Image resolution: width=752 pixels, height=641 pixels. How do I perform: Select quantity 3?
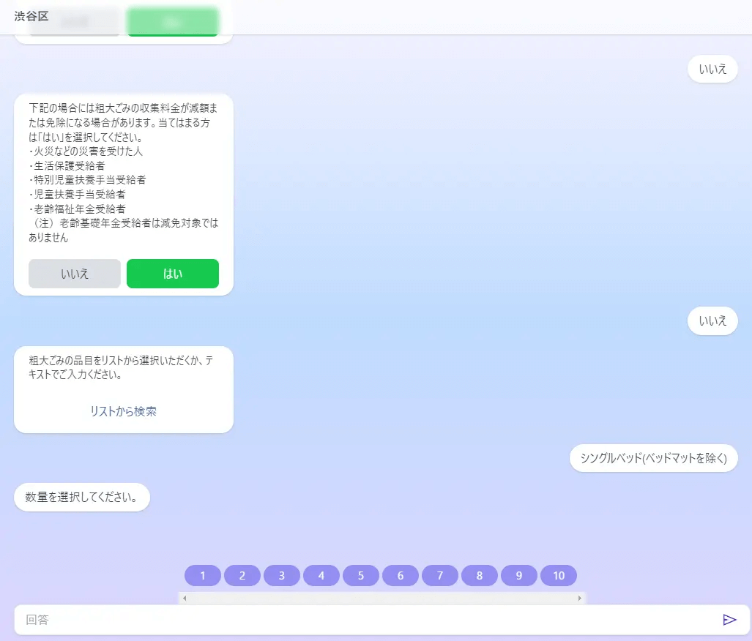point(282,576)
